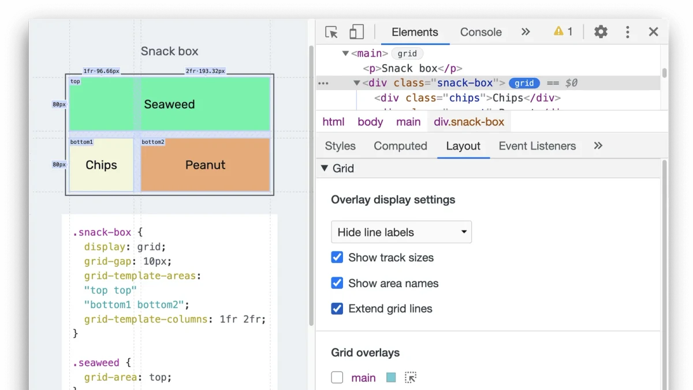Click the main label under Grid overlays

(363, 378)
